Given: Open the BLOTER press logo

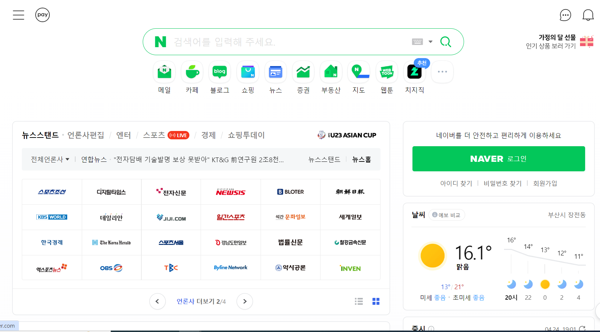Looking at the screenshot, I should [x=290, y=192].
